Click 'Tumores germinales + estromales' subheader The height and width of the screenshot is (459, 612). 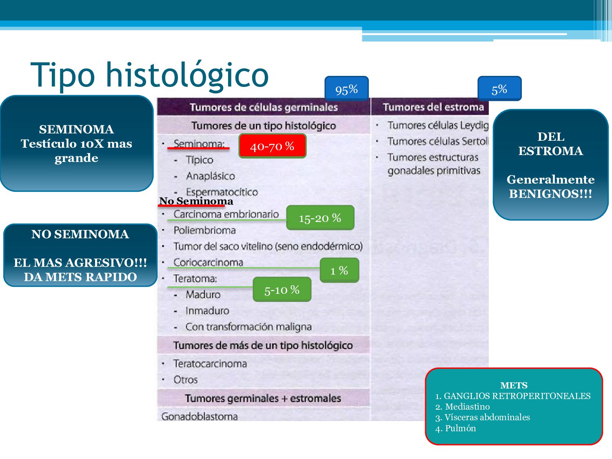coord(263,398)
